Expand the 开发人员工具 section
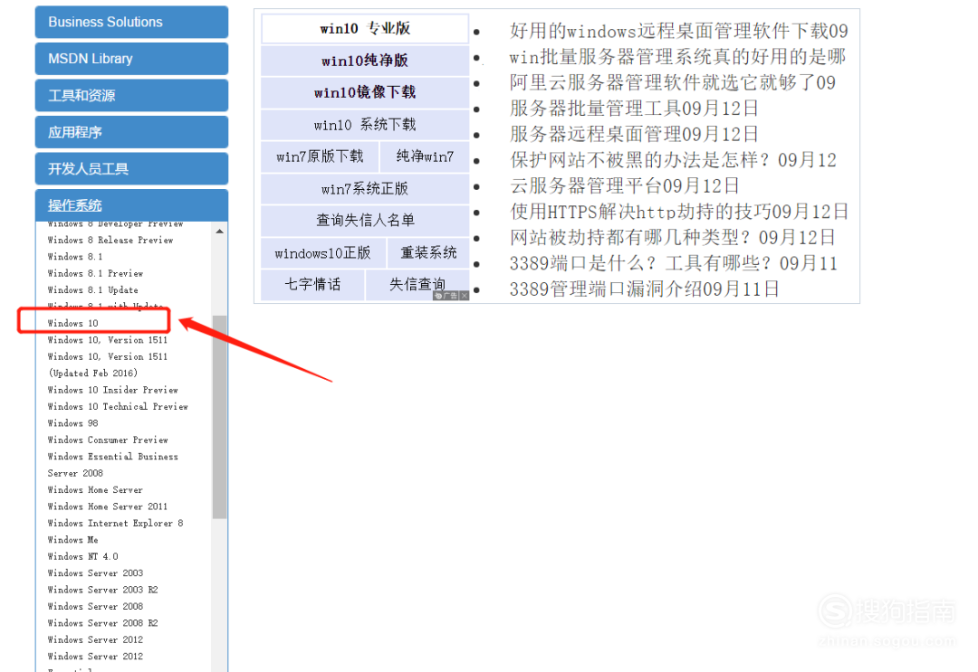Viewport: 978px width, 672px height. [131, 169]
